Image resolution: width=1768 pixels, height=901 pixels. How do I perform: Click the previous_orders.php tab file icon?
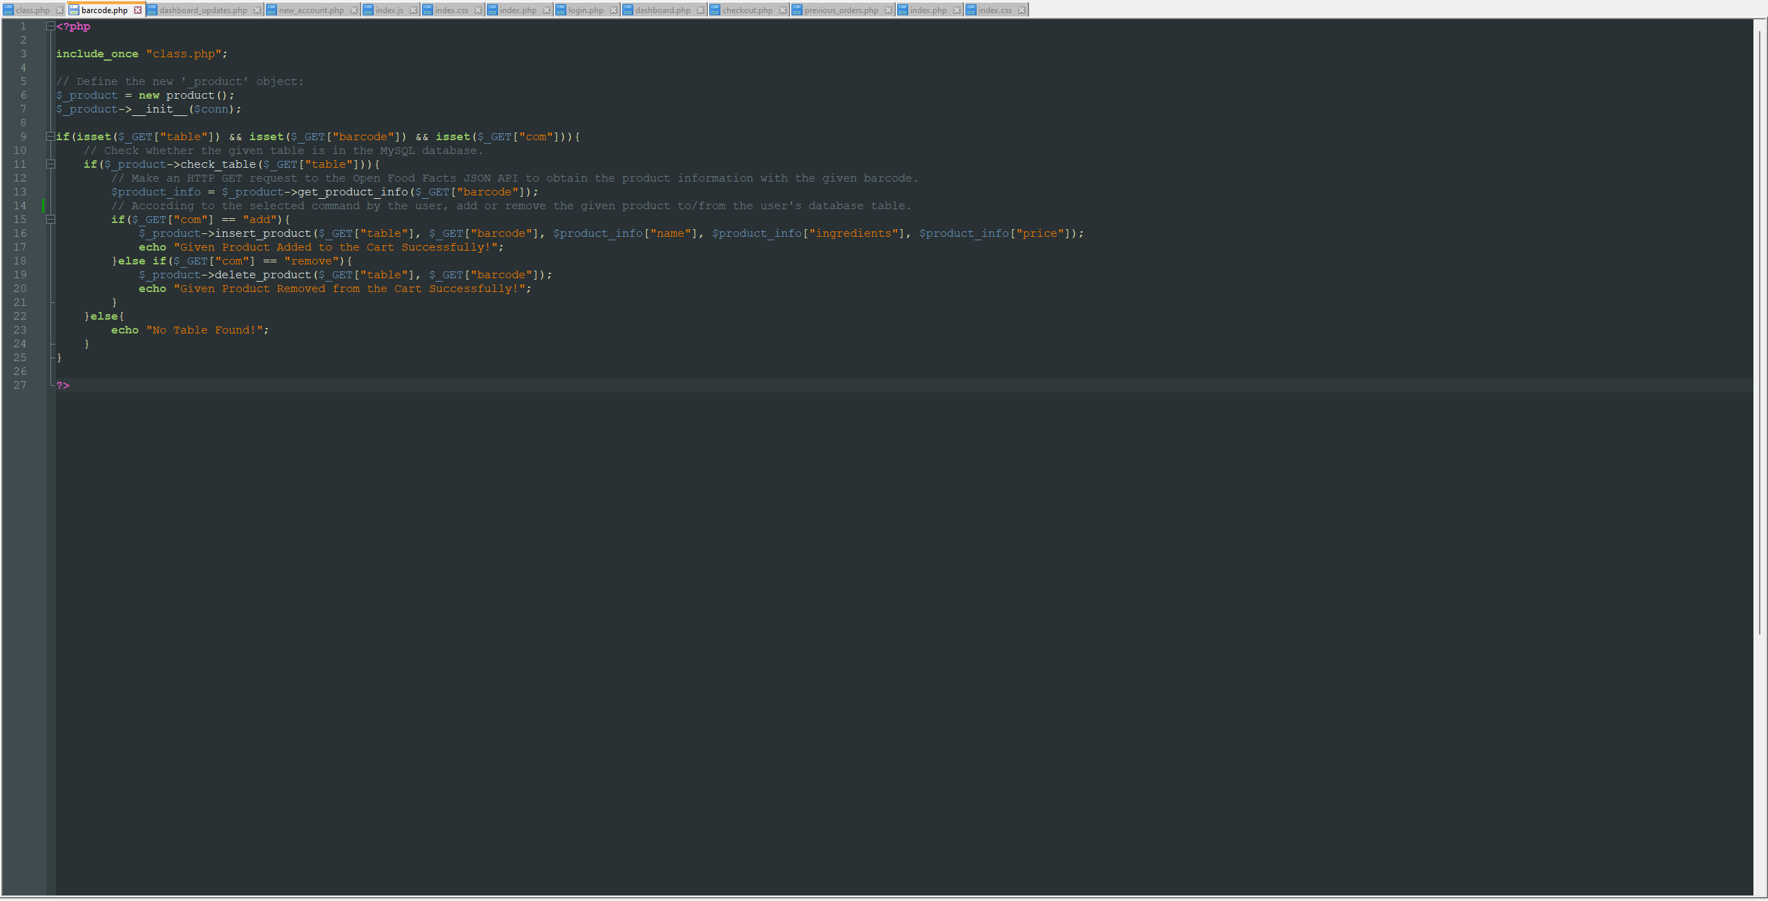[796, 10]
